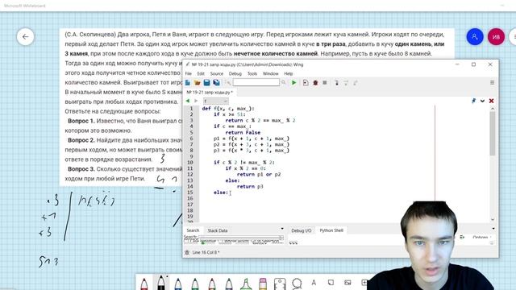Open the Help menu in Wing
This screenshot has width=516, height=290.
click(x=289, y=73)
